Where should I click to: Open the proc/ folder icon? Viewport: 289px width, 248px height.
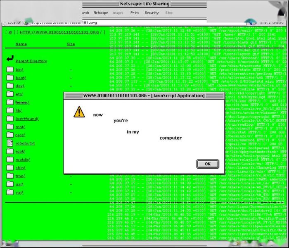click(x=10, y=135)
